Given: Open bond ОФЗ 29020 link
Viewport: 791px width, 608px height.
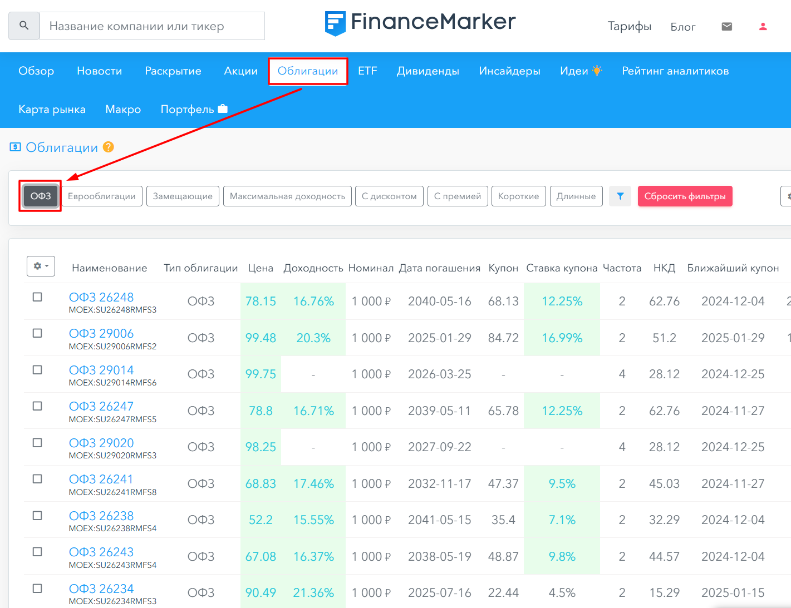Looking at the screenshot, I should [101, 443].
